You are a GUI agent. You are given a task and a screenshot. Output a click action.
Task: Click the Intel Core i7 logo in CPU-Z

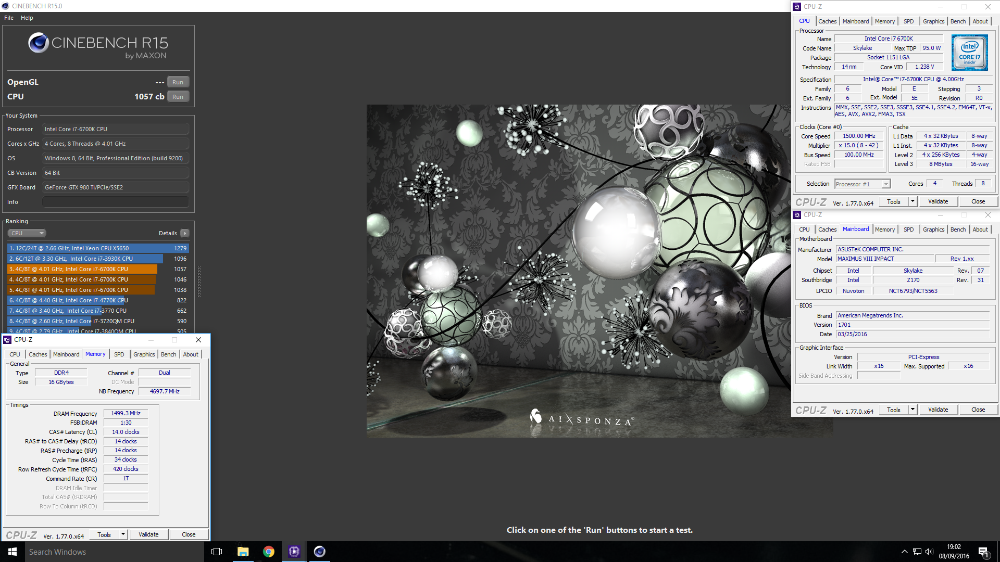point(969,53)
